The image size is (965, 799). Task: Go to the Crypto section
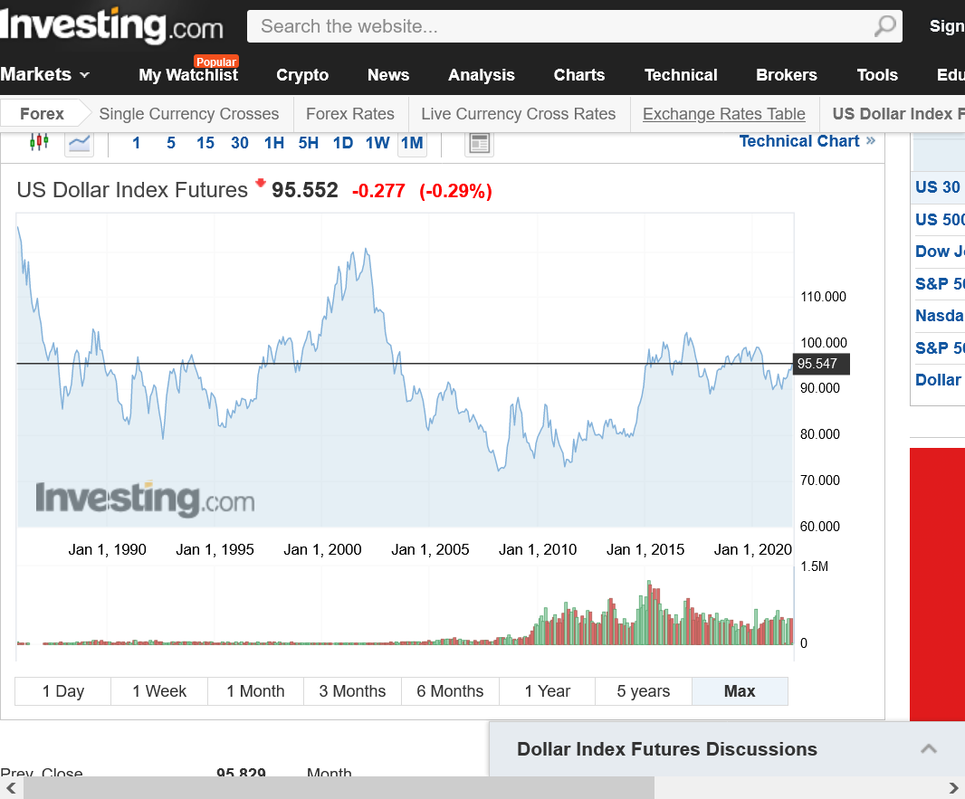(x=302, y=75)
